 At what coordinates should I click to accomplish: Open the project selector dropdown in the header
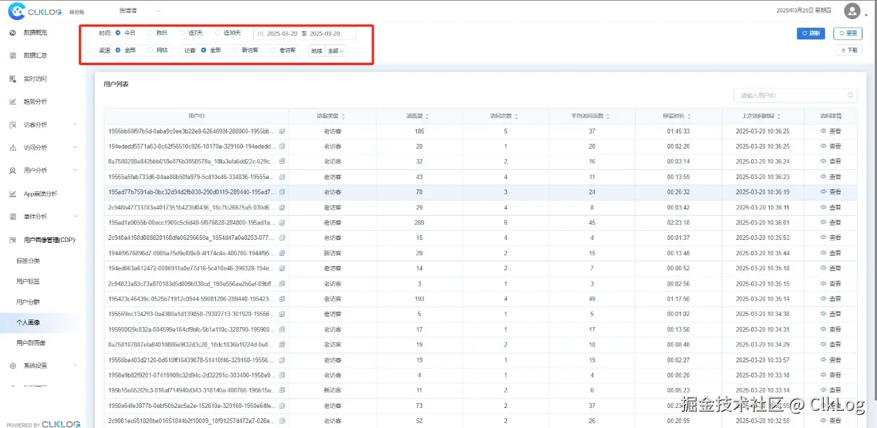pyautogui.click(x=140, y=10)
